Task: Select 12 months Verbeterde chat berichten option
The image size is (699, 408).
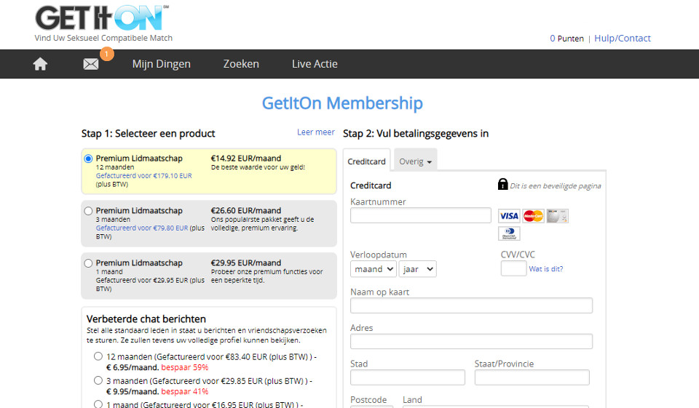Action: [x=98, y=356]
